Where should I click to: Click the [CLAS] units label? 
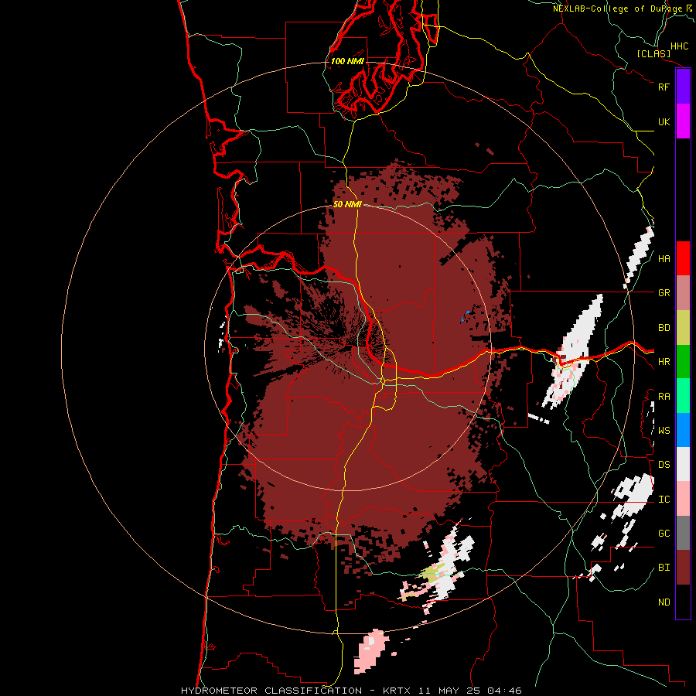pyautogui.click(x=653, y=53)
